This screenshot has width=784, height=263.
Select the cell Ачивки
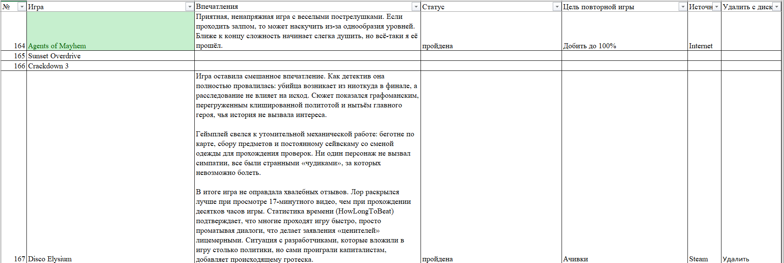(625, 167)
